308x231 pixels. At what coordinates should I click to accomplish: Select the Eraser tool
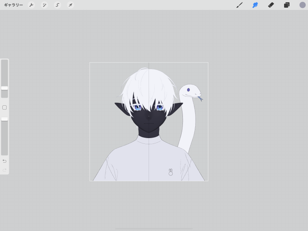[271, 5]
